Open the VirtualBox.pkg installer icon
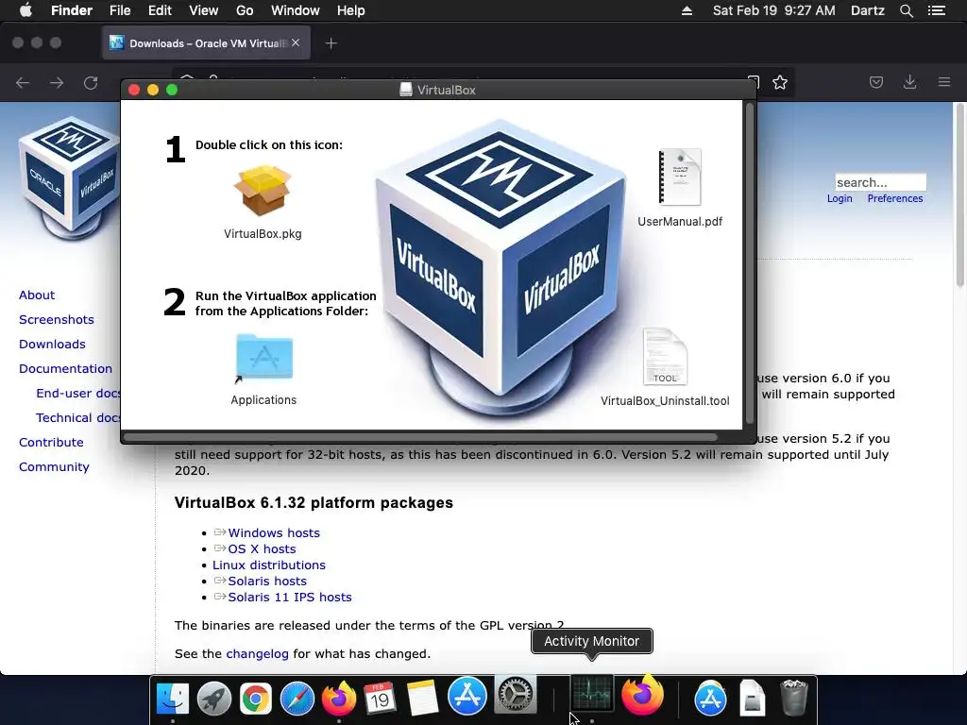967x725 pixels. [x=263, y=190]
